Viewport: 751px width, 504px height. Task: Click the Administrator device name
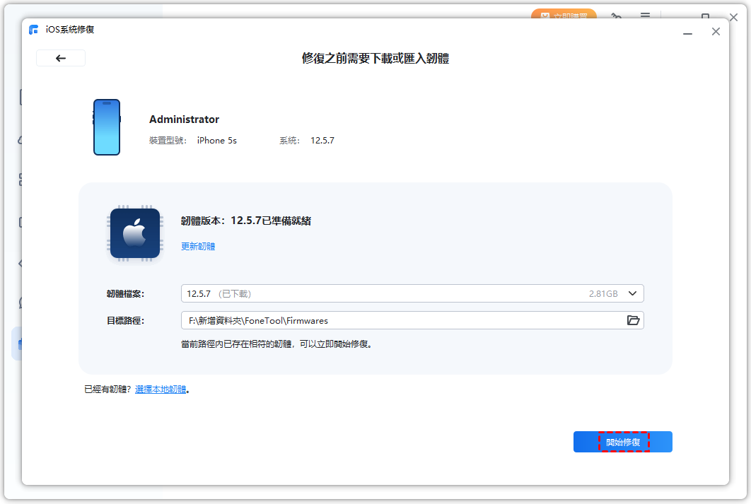184,119
